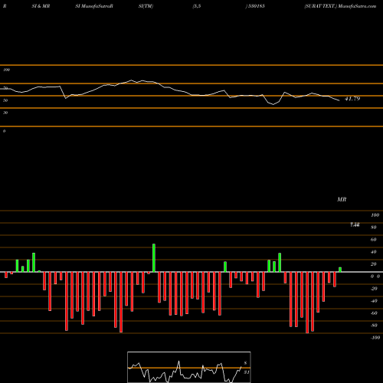Click the 20 label on the MR axis
The width and height of the screenshot is (383, 383).
[374, 264]
